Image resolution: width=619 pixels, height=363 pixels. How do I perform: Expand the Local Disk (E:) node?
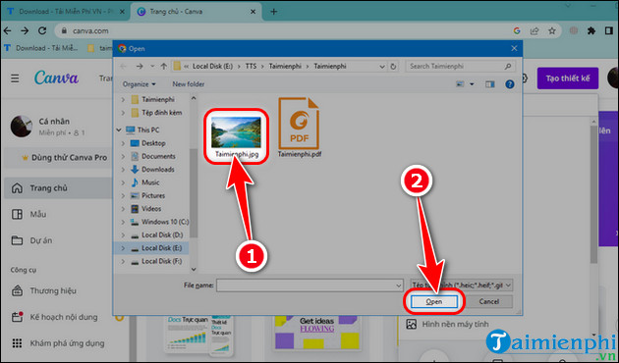pos(123,248)
